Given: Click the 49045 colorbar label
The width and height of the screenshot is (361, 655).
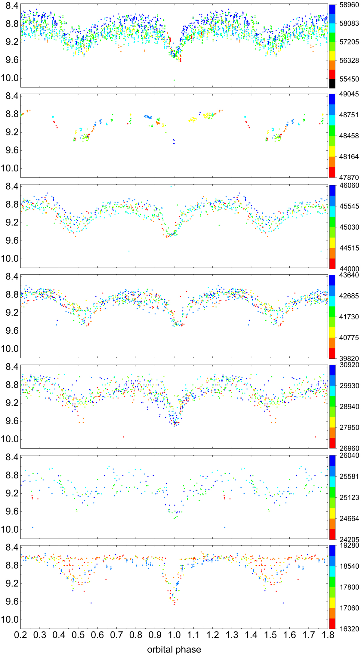Looking at the screenshot, I should tap(349, 94).
